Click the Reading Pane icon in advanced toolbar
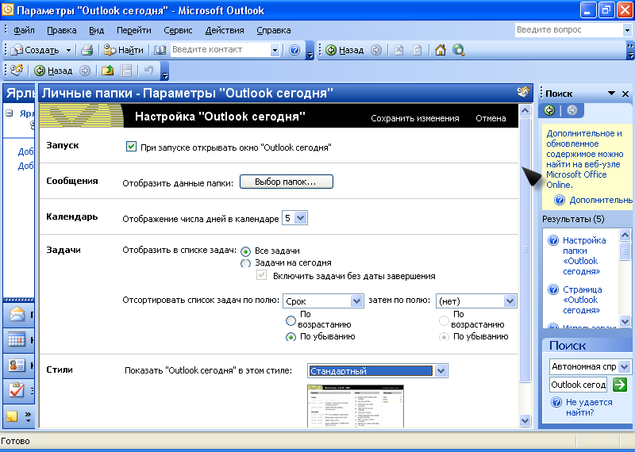 [x=126, y=71]
